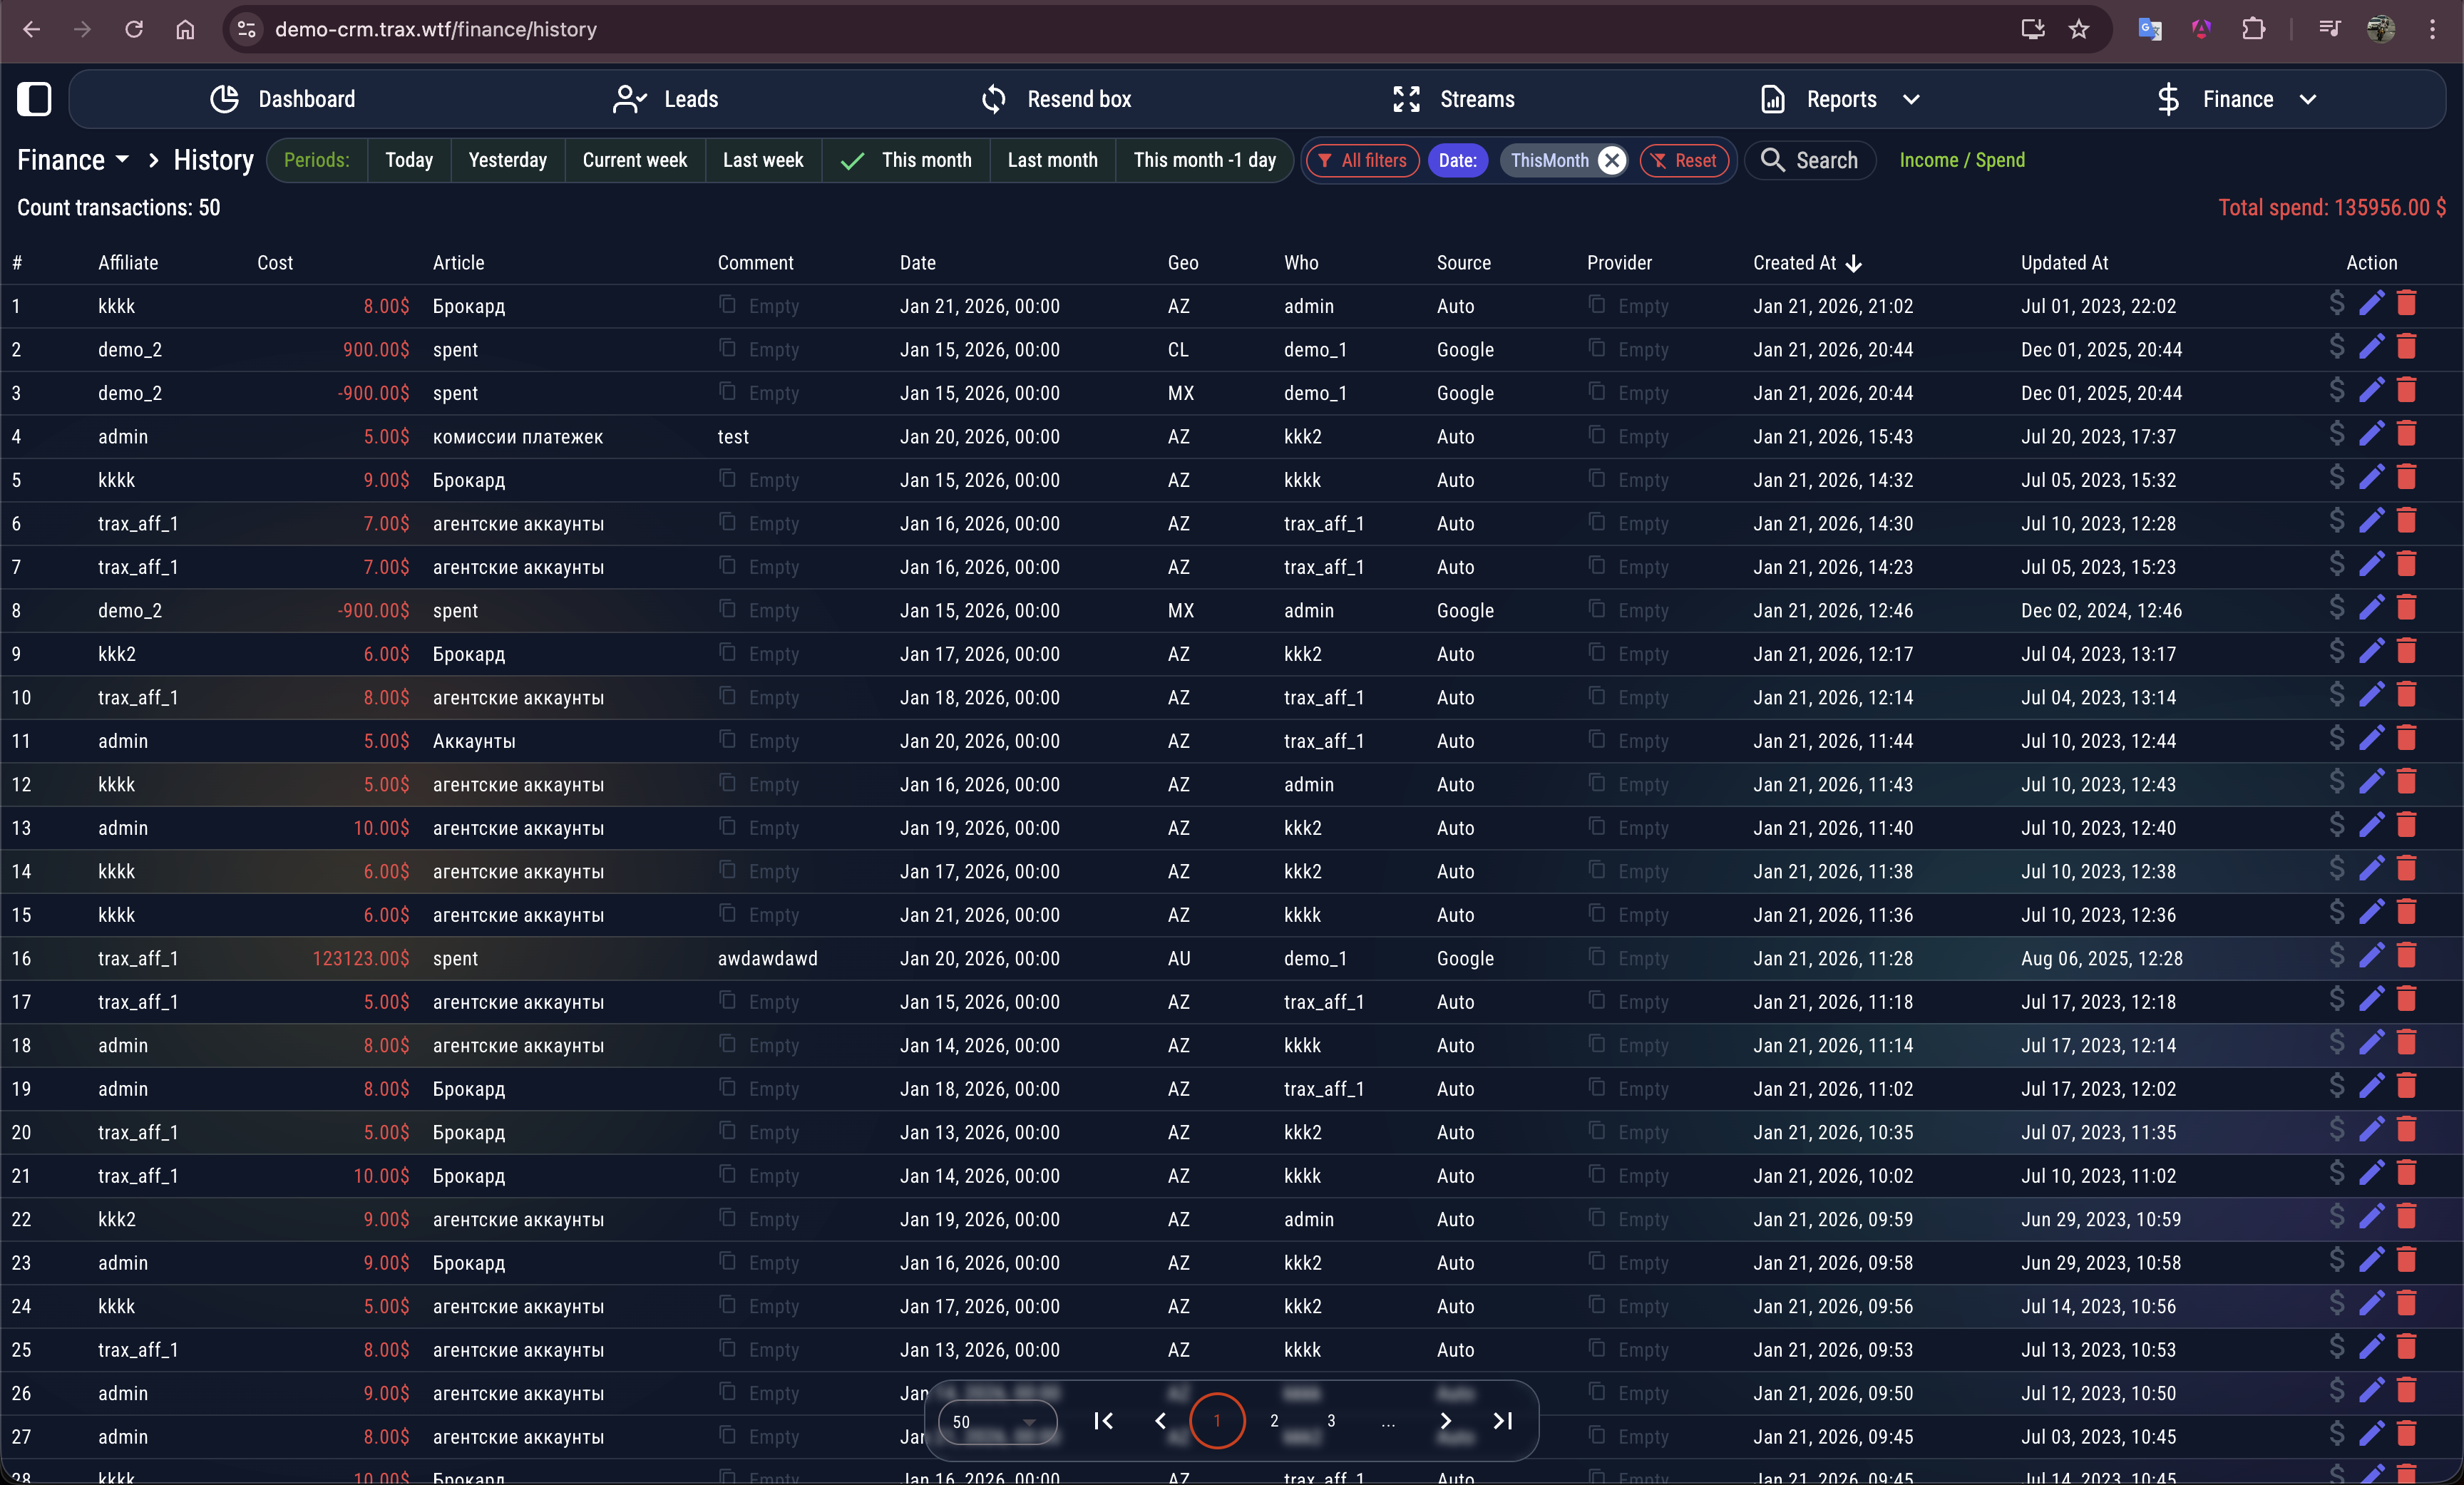The image size is (2464, 1485).
Task: Select current page 1 indicator
Action: pyautogui.click(x=1217, y=1420)
